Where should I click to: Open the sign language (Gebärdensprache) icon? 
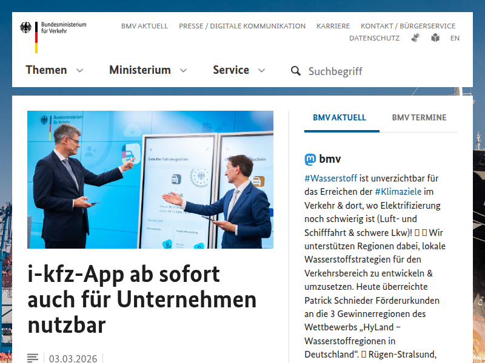tap(415, 38)
